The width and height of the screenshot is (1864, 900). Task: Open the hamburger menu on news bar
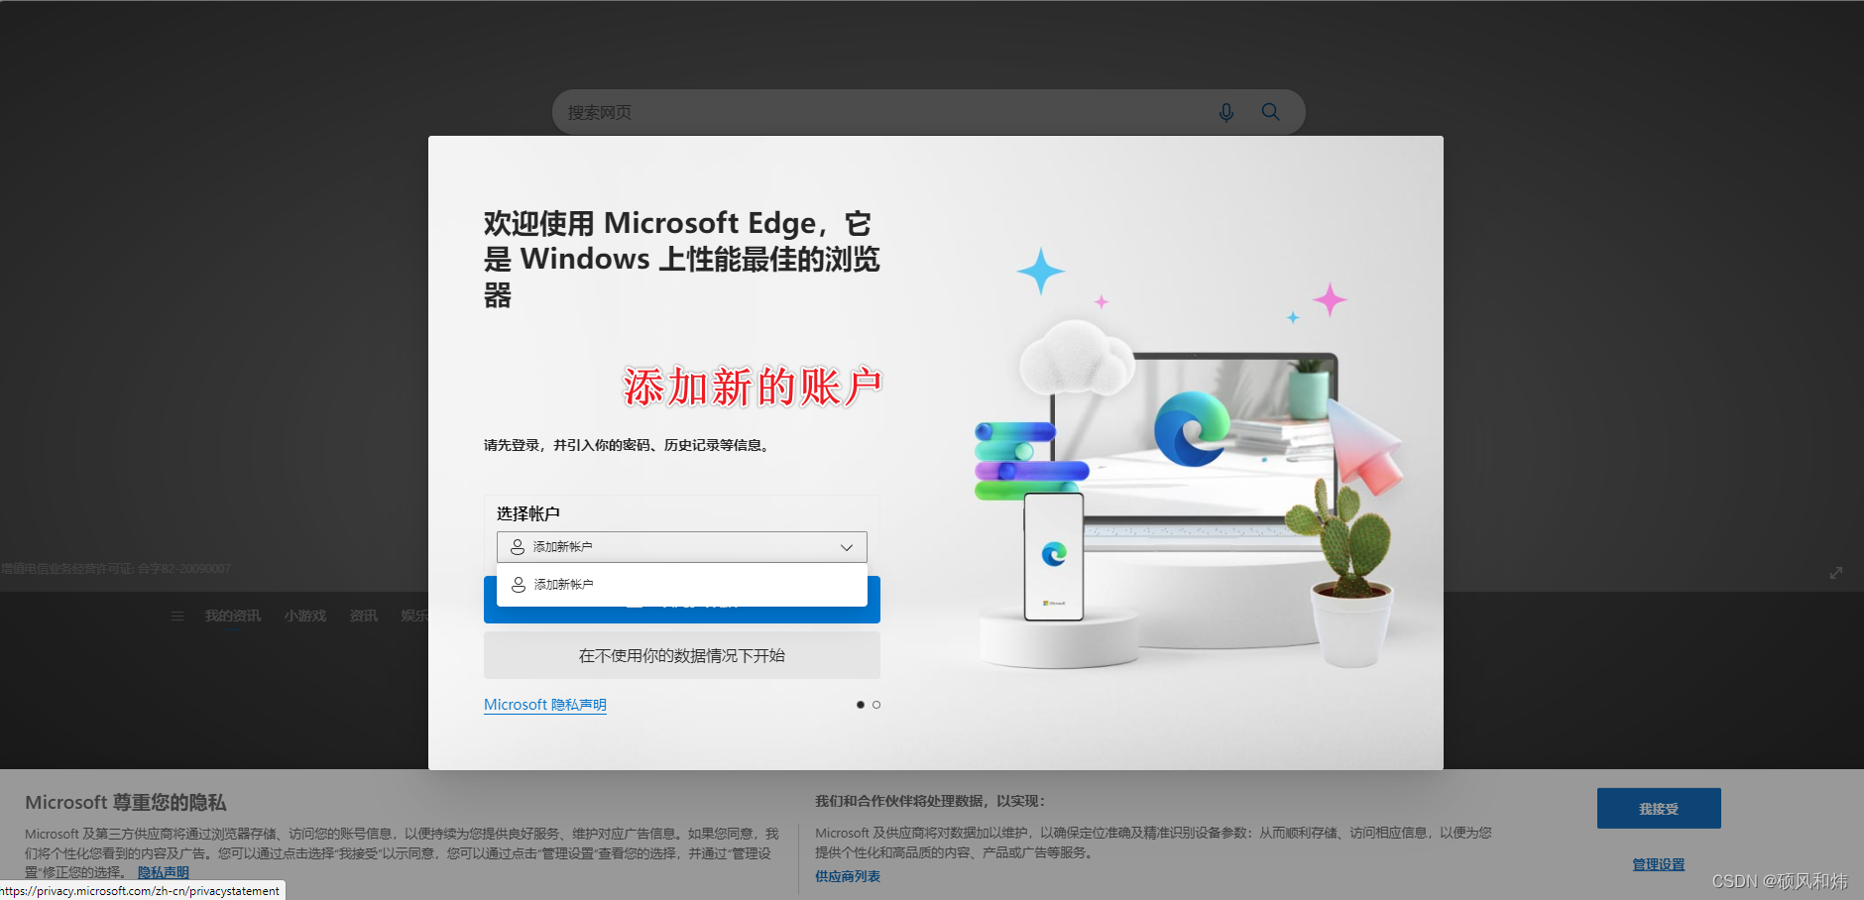pos(177,616)
